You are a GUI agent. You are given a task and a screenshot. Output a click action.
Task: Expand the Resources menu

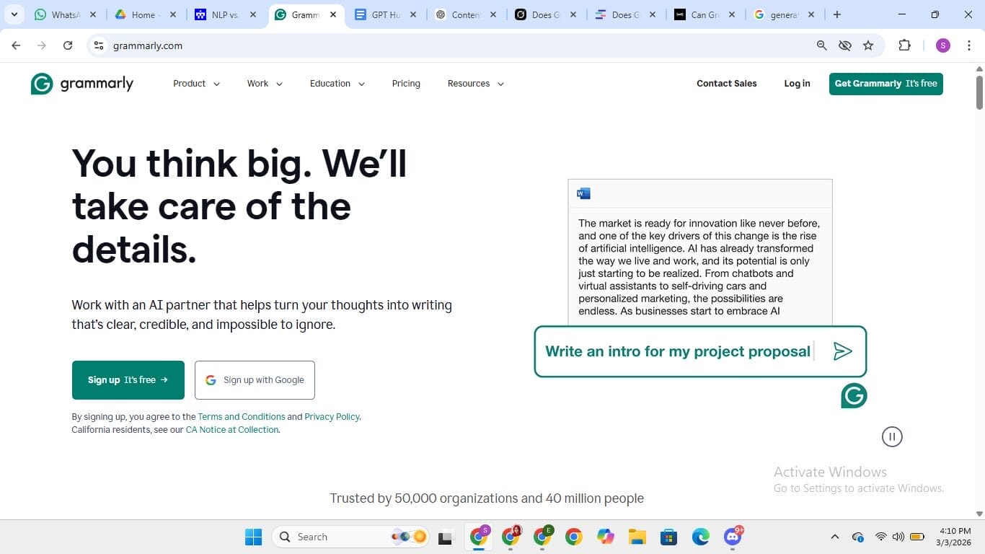(x=475, y=84)
